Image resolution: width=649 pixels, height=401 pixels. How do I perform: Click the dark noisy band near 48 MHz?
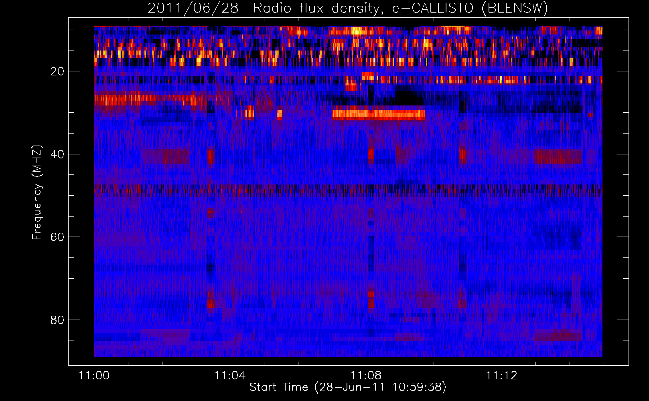pyautogui.click(x=348, y=190)
